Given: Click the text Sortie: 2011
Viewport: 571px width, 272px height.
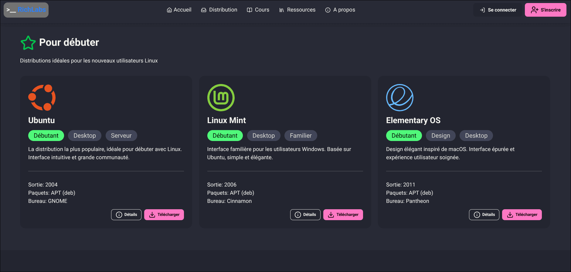Looking at the screenshot, I should (x=401, y=185).
